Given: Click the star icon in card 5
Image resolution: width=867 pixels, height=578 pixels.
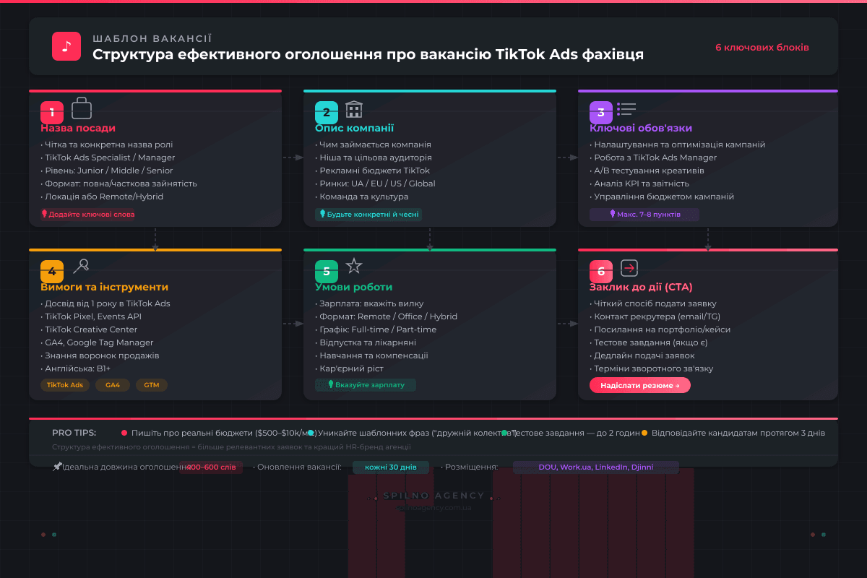Looking at the screenshot, I should coord(353,266).
